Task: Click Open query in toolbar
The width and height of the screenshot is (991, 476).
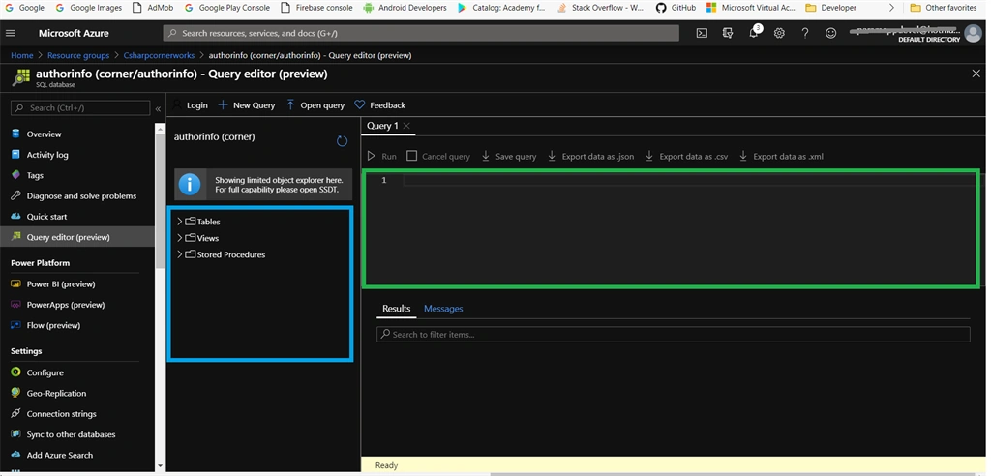Action: coord(315,104)
